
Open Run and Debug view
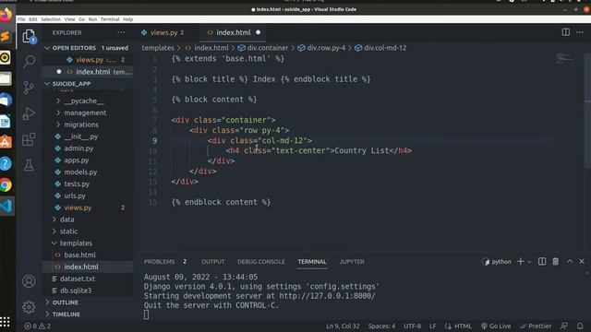tap(29, 113)
